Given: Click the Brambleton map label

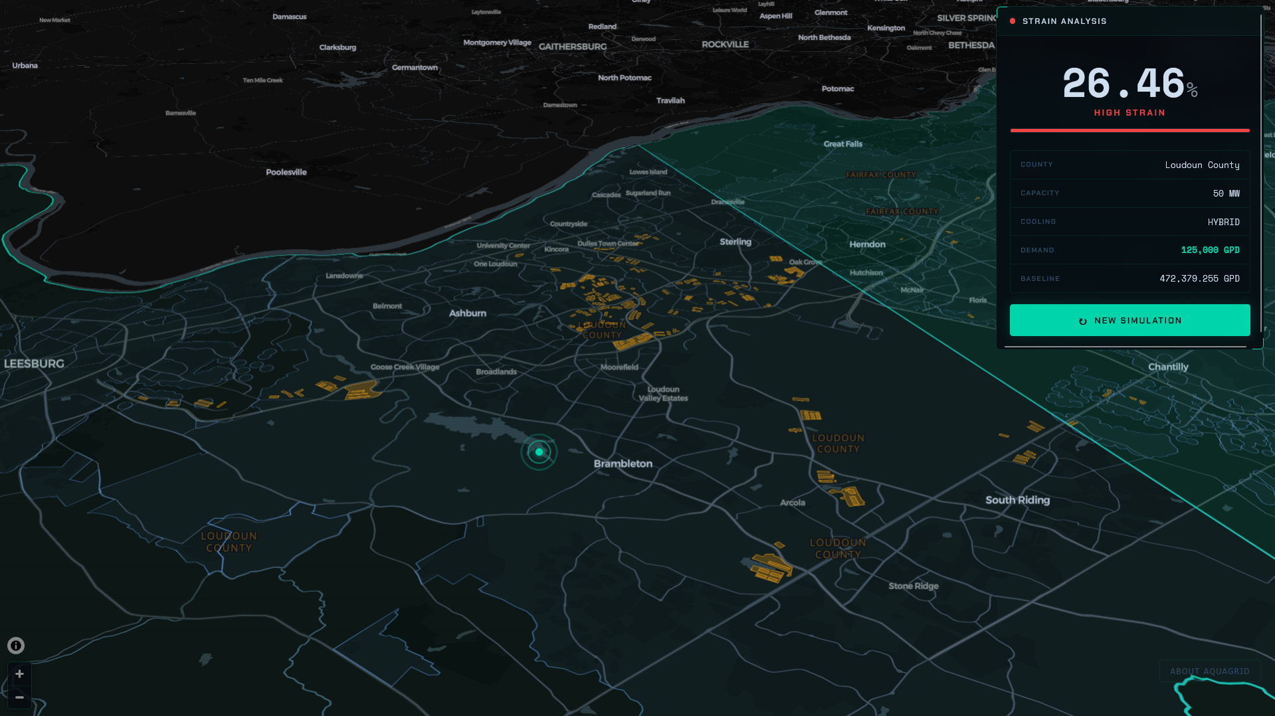Looking at the screenshot, I should click(x=623, y=464).
